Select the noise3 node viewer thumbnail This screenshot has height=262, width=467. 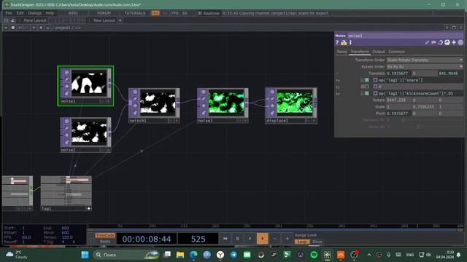pyautogui.click(x=226, y=103)
